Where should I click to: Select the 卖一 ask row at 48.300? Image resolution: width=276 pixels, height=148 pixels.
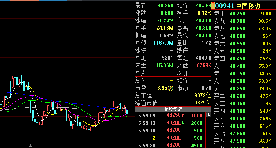click(x=244, y=81)
